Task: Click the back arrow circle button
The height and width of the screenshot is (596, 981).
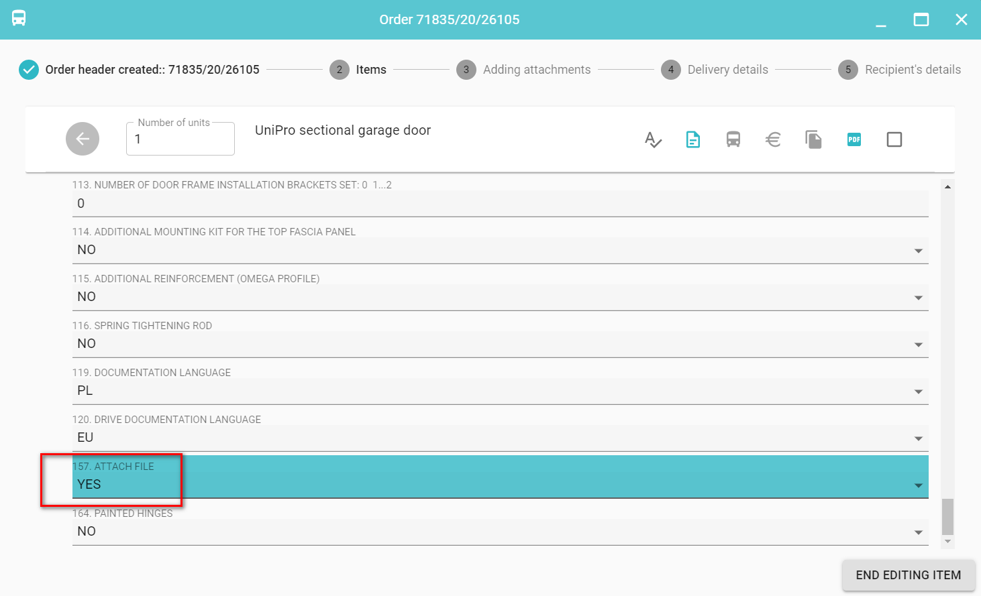Action: pyautogui.click(x=83, y=139)
